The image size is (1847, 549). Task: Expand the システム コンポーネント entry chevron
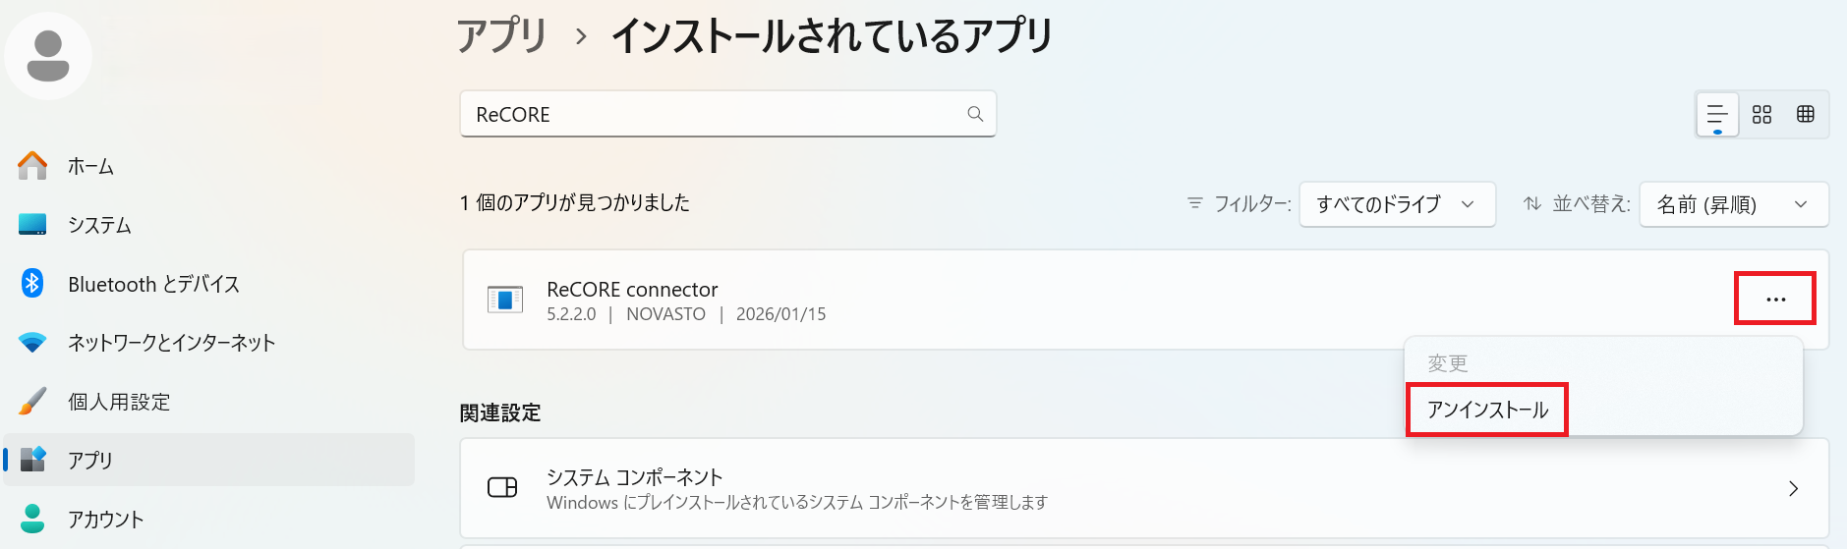[x=1793, y=488]
